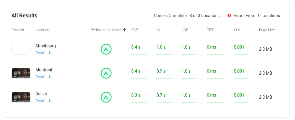The width and height of the screenshot is (295, 120).
Task: Open the Dallas preview thumbnail
Action: coord(21,97)
